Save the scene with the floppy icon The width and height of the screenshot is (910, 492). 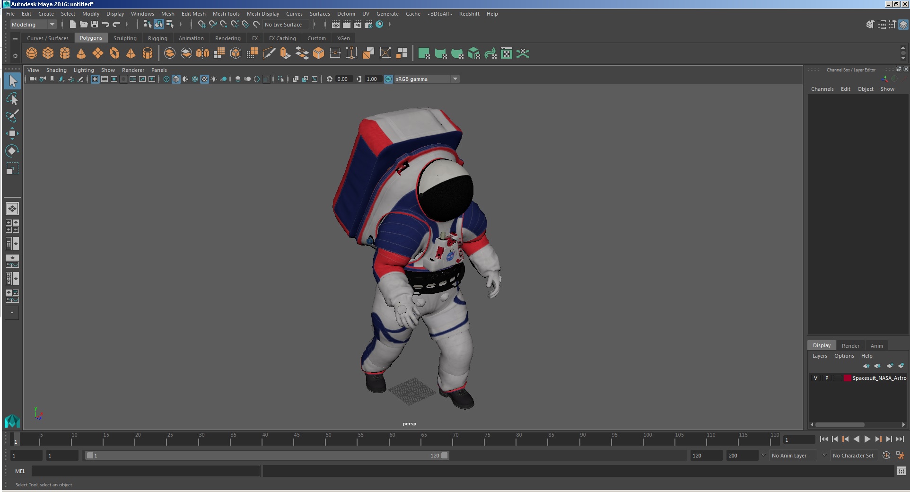pyautogui.click(x=95, y=25)
